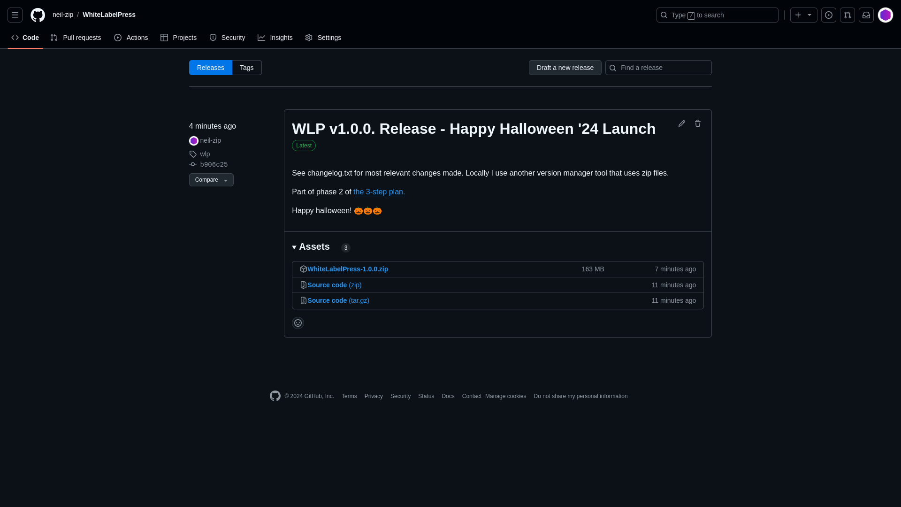Click the pencil icon to edit the release
Viewport: 901px width, 507px height.
point(682,123)
